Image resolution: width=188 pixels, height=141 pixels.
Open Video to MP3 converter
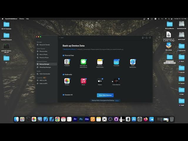click(x=43, y=83)
